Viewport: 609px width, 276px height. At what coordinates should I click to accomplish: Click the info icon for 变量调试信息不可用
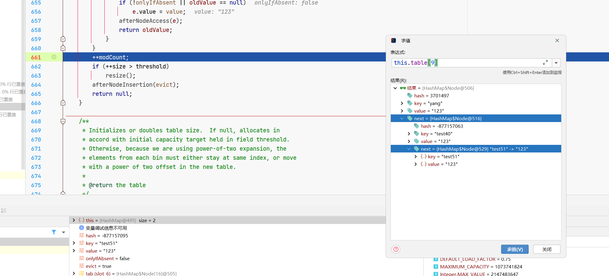(82, 228)
